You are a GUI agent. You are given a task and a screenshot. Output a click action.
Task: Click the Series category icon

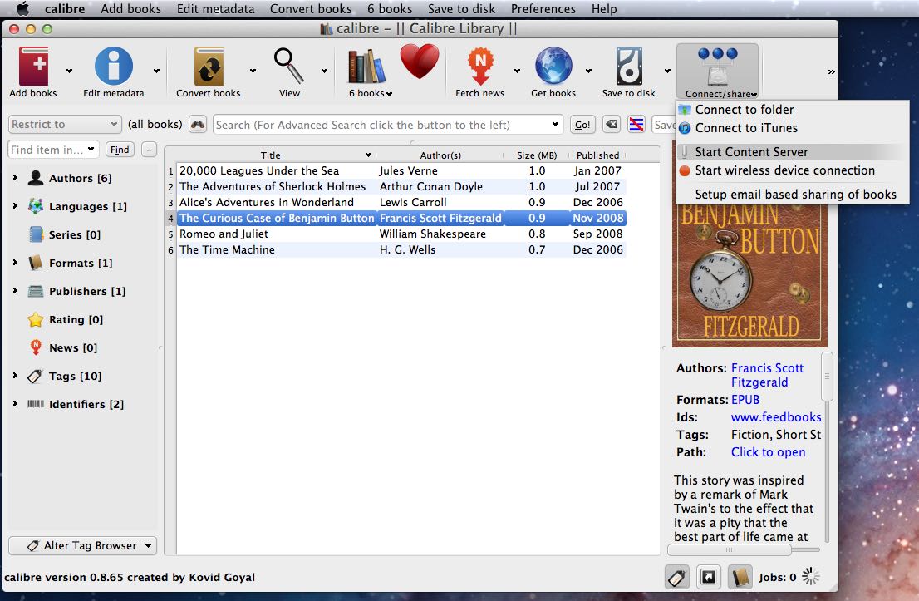click(36, 234)
